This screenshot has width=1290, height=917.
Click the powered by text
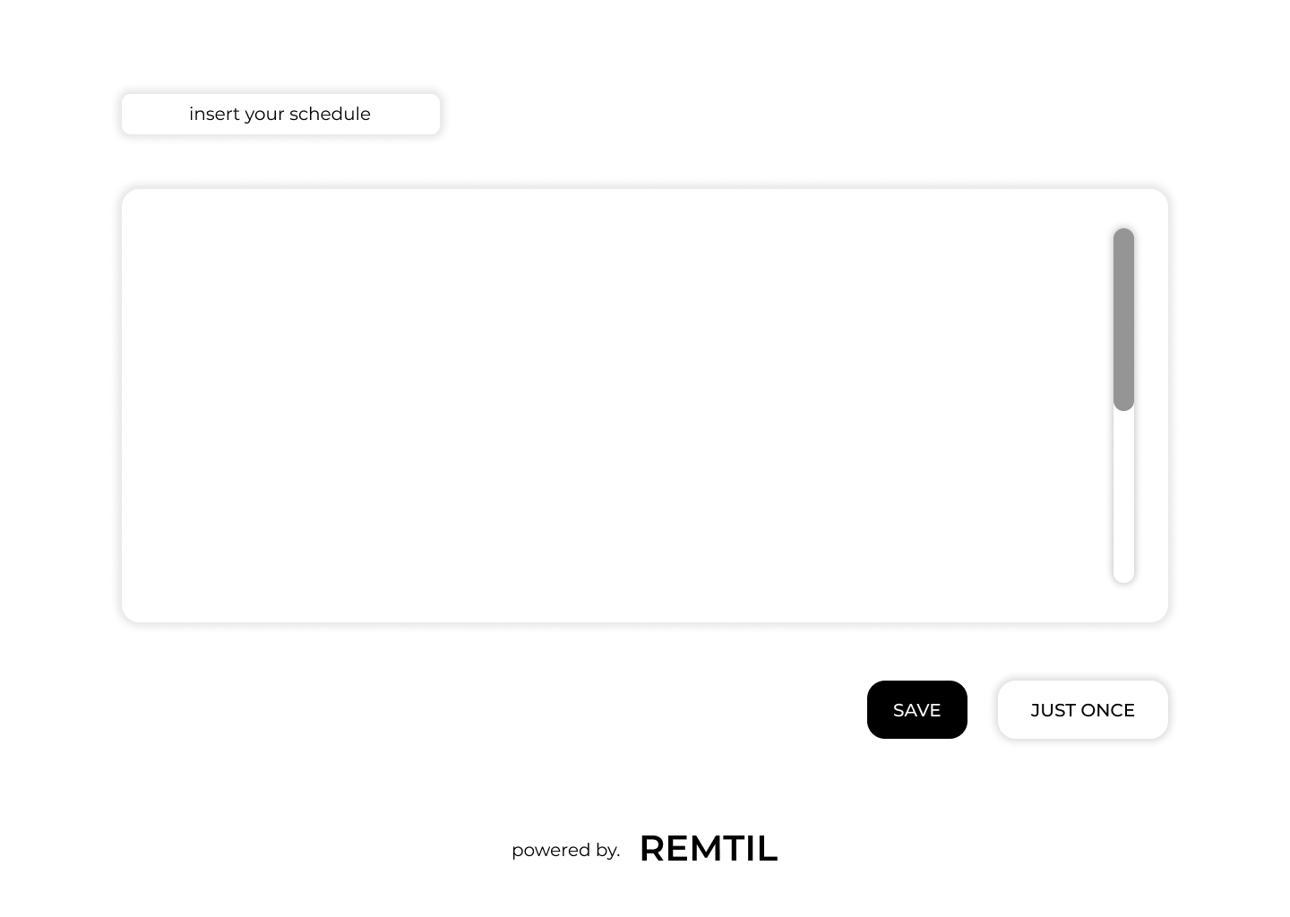coord(565,850)
